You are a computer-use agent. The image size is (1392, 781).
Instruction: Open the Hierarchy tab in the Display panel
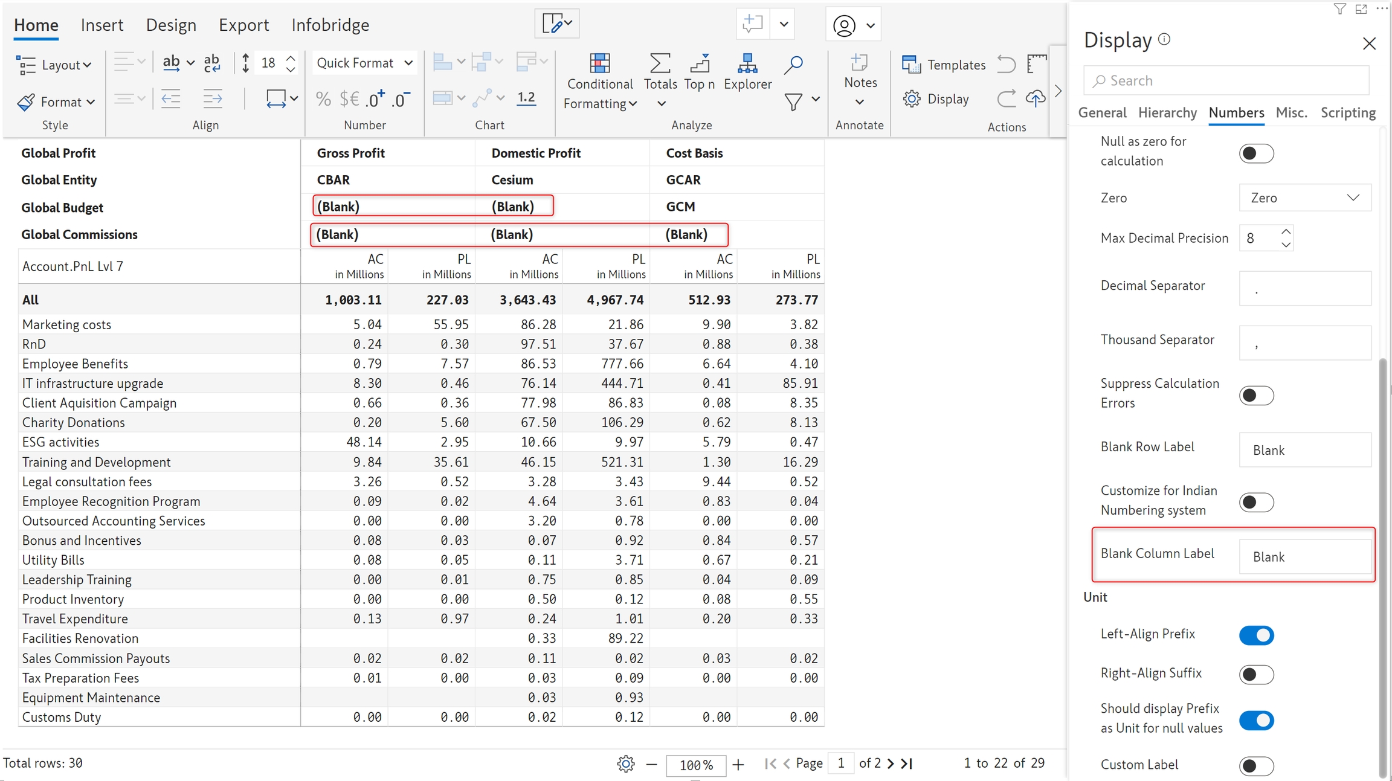(x=1167, y=113)
